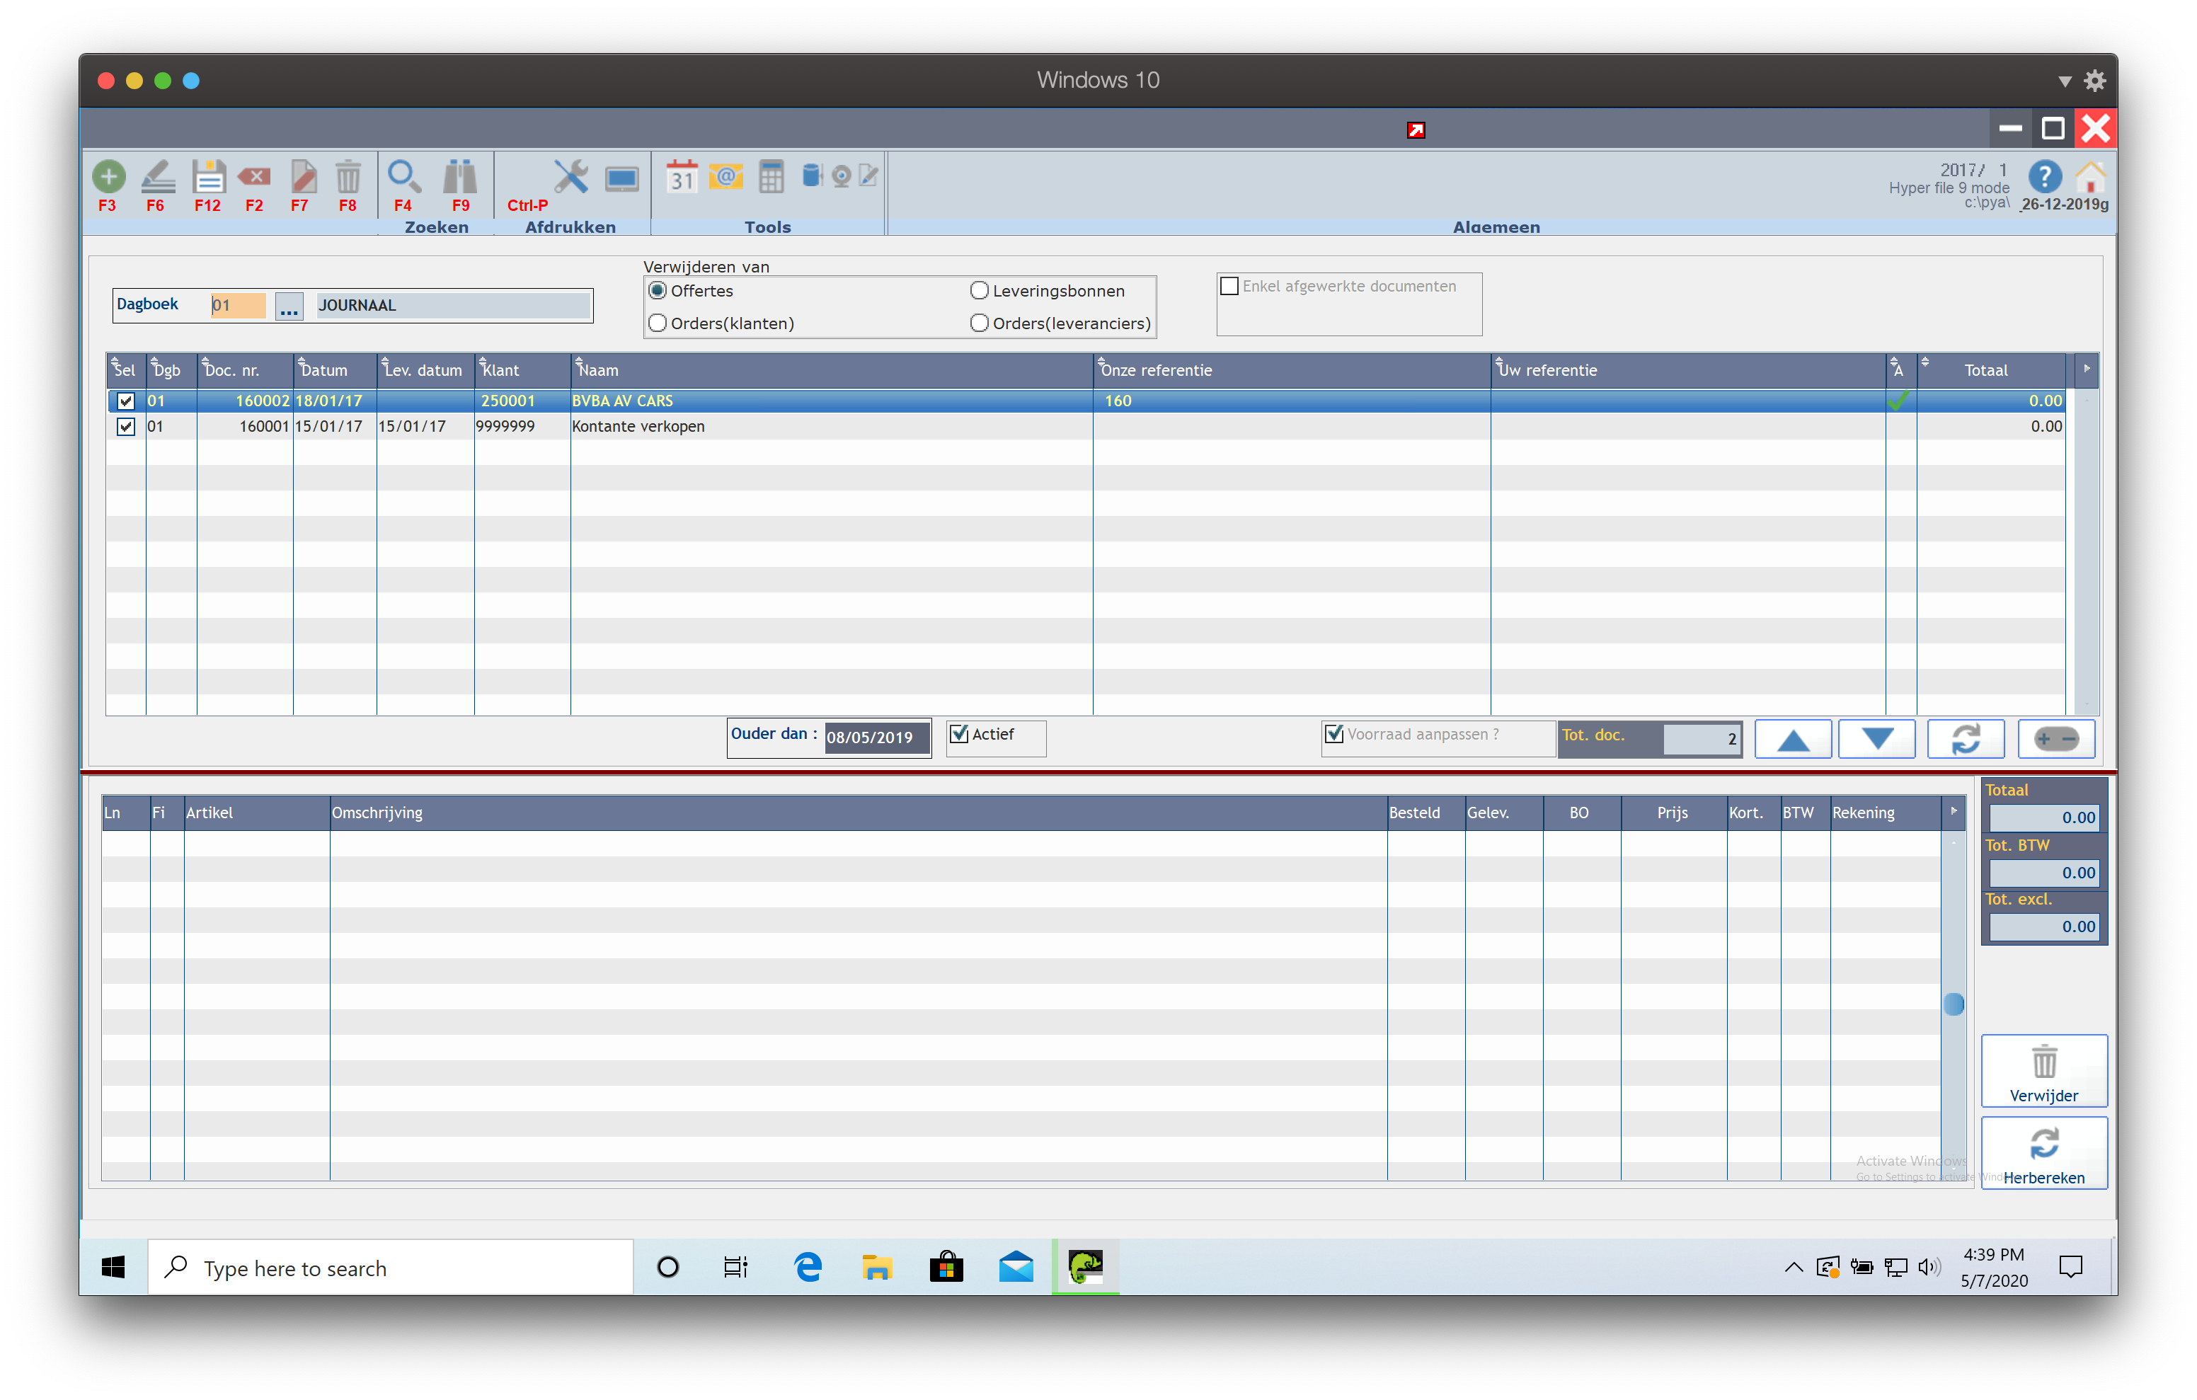
Task: Click the Verwijder delete button
Action: coord(2043,1072)
